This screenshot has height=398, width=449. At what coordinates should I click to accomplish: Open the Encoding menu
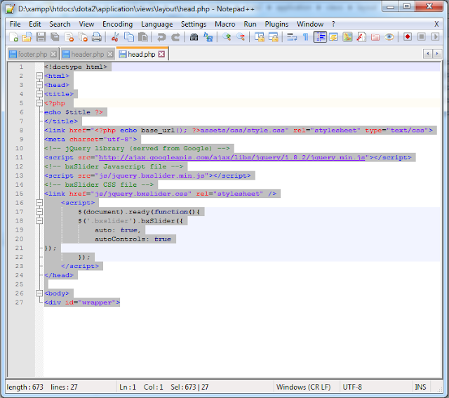pyautogui.click(x=118, y=24)
